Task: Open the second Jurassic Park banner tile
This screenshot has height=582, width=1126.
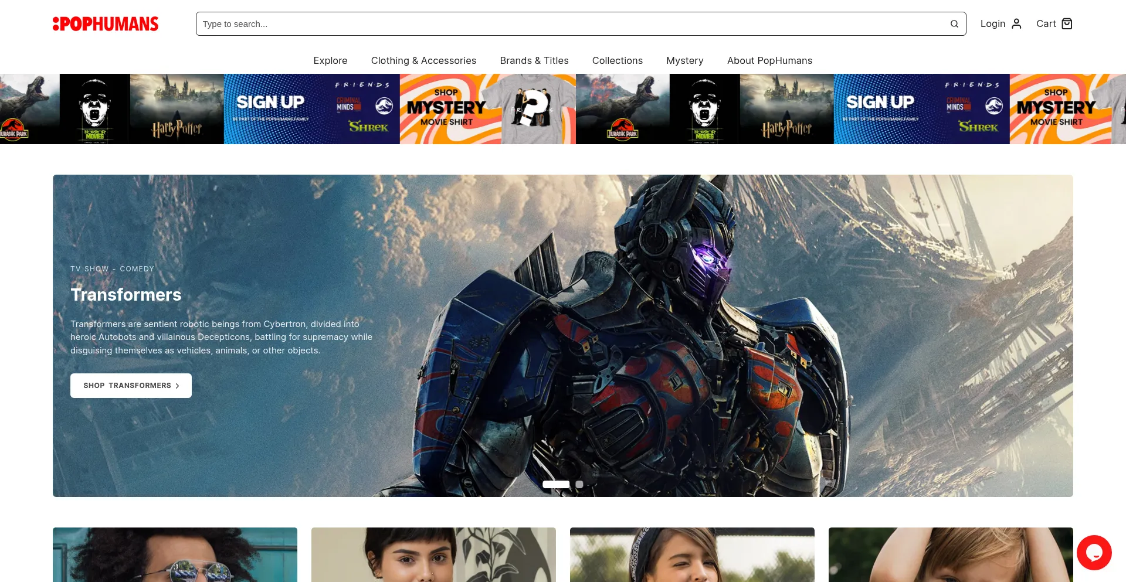Action: (x=623, y=109)
